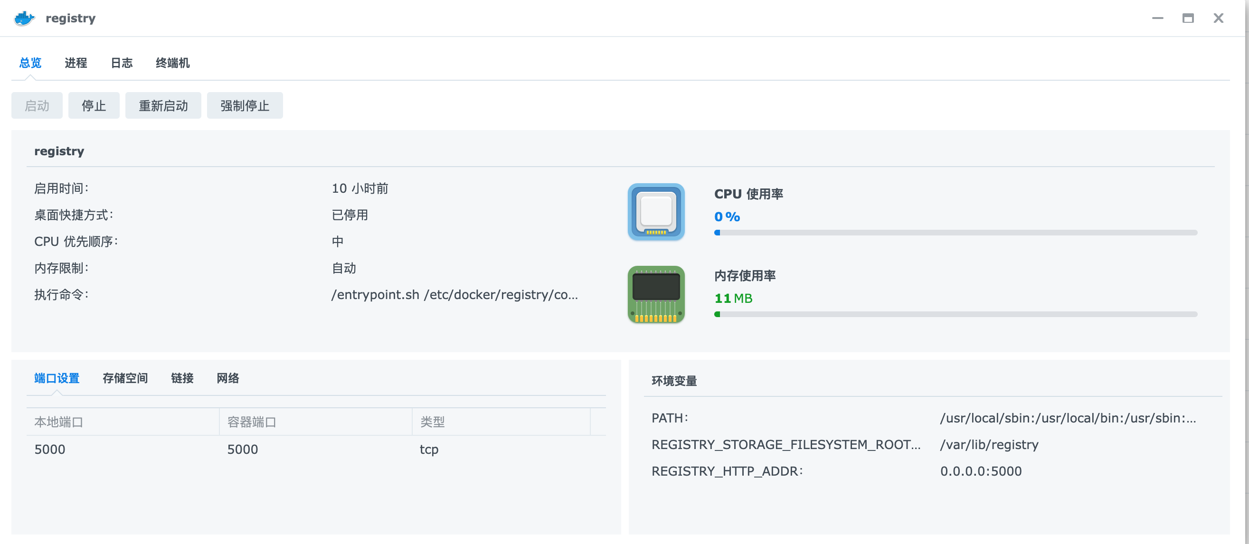Minimize the registry window
Image resolution: width=1249 pixels, height=544 pixels.
1157,19
